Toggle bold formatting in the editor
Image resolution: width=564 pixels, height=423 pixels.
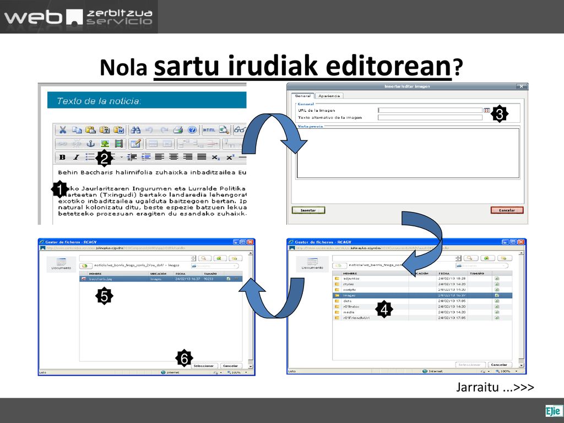pyautogui.click(x=62, y=157)
